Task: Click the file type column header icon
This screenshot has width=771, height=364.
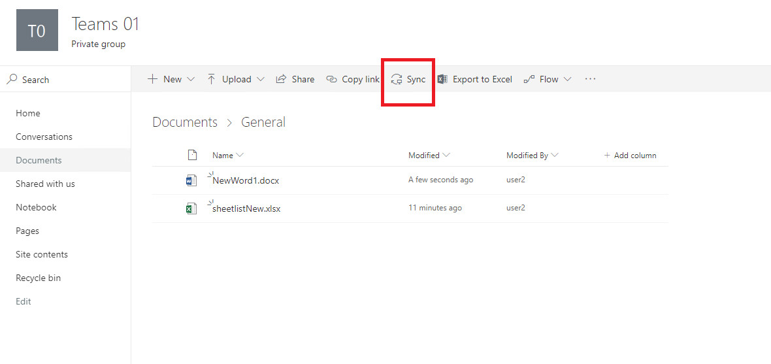Action: (193, 155)
